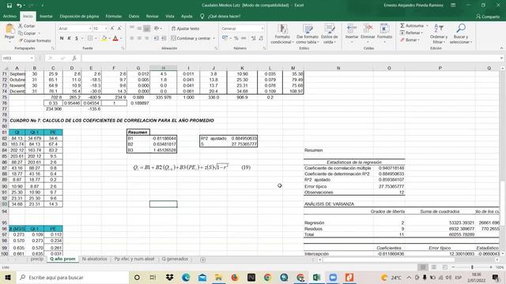Image resolution: width=506 pixels, height=284 pixels.
Task: Open the Archivo menu
Action: (9, 16)
